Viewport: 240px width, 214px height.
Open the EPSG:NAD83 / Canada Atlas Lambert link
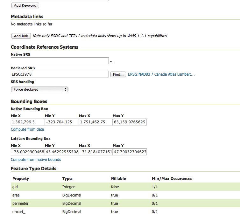tap(161, 74)
